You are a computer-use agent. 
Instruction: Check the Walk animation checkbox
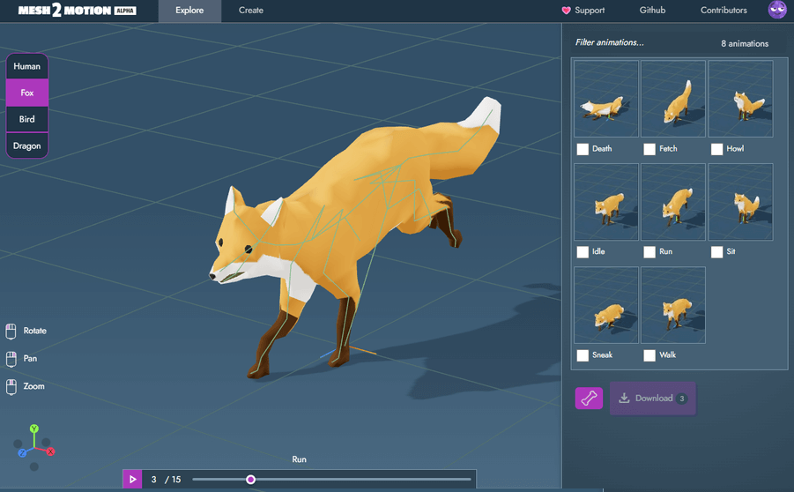point(649,355)
